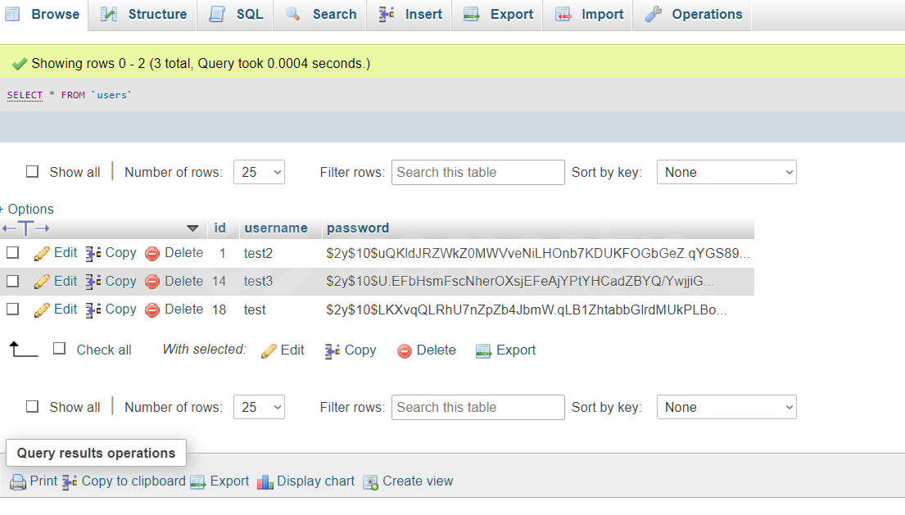Open the SQL tab
The image size is (905, 515).
236,15
